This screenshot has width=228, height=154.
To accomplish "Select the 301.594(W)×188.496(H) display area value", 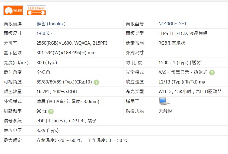I will point(66,53).
